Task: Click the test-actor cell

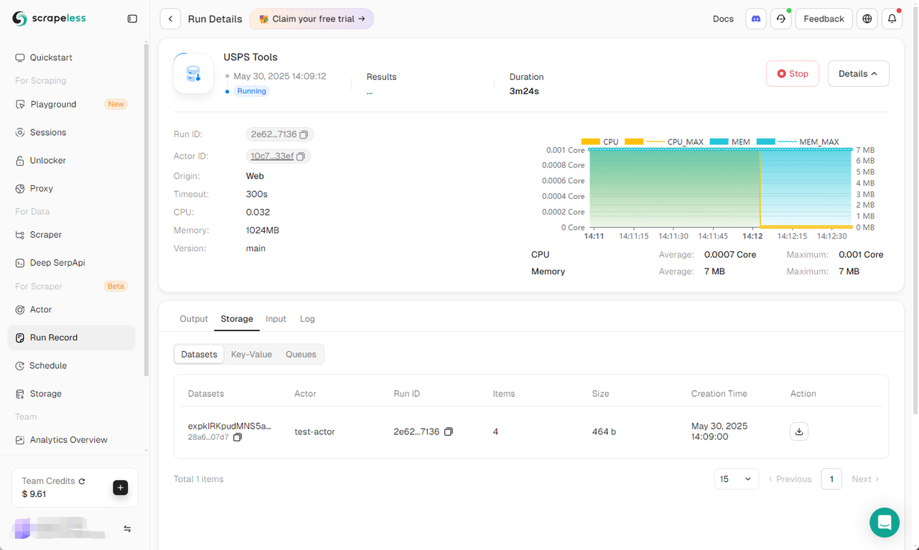Action: [x=314, y=432]
